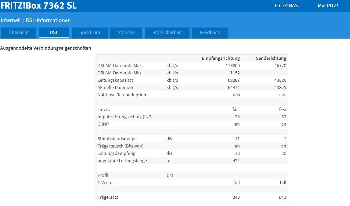Select the Leitungskapazität row label

(x=115, y=80)
